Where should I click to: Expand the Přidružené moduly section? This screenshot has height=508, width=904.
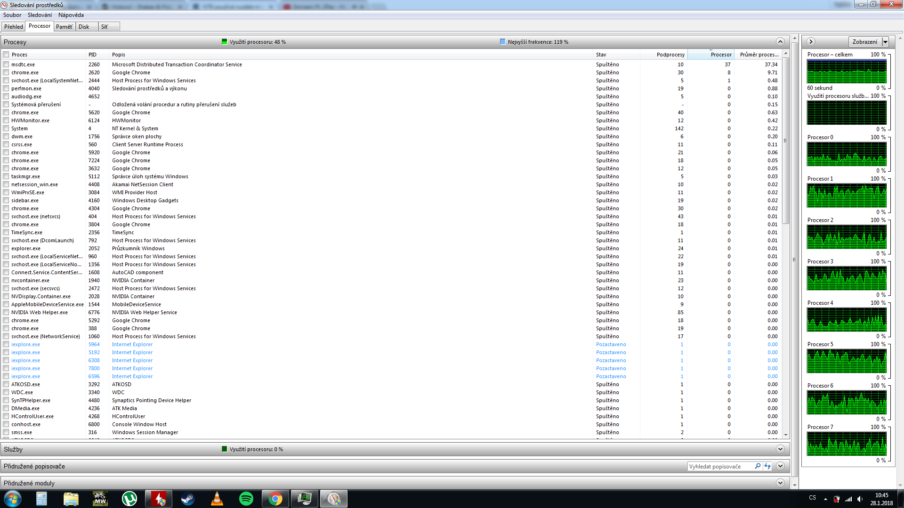click(x=780, y=483)
